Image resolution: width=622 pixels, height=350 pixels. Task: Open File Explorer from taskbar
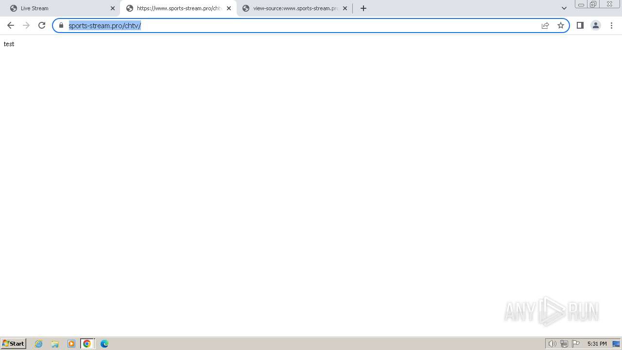[55, 344]
